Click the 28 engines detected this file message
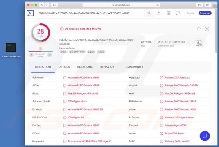 click(83, 29)
